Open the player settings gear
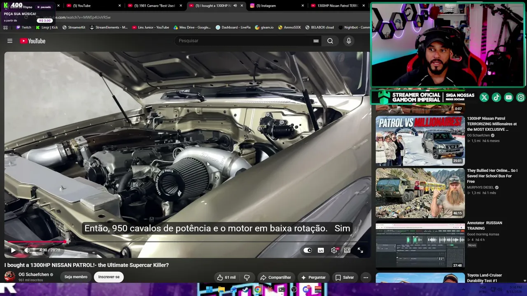 click(x=334, y=250)
